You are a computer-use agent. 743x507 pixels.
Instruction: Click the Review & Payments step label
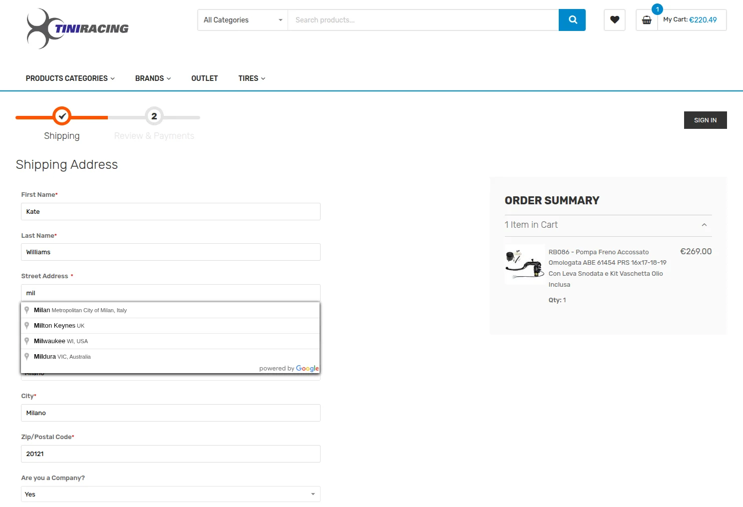(154, 136)
